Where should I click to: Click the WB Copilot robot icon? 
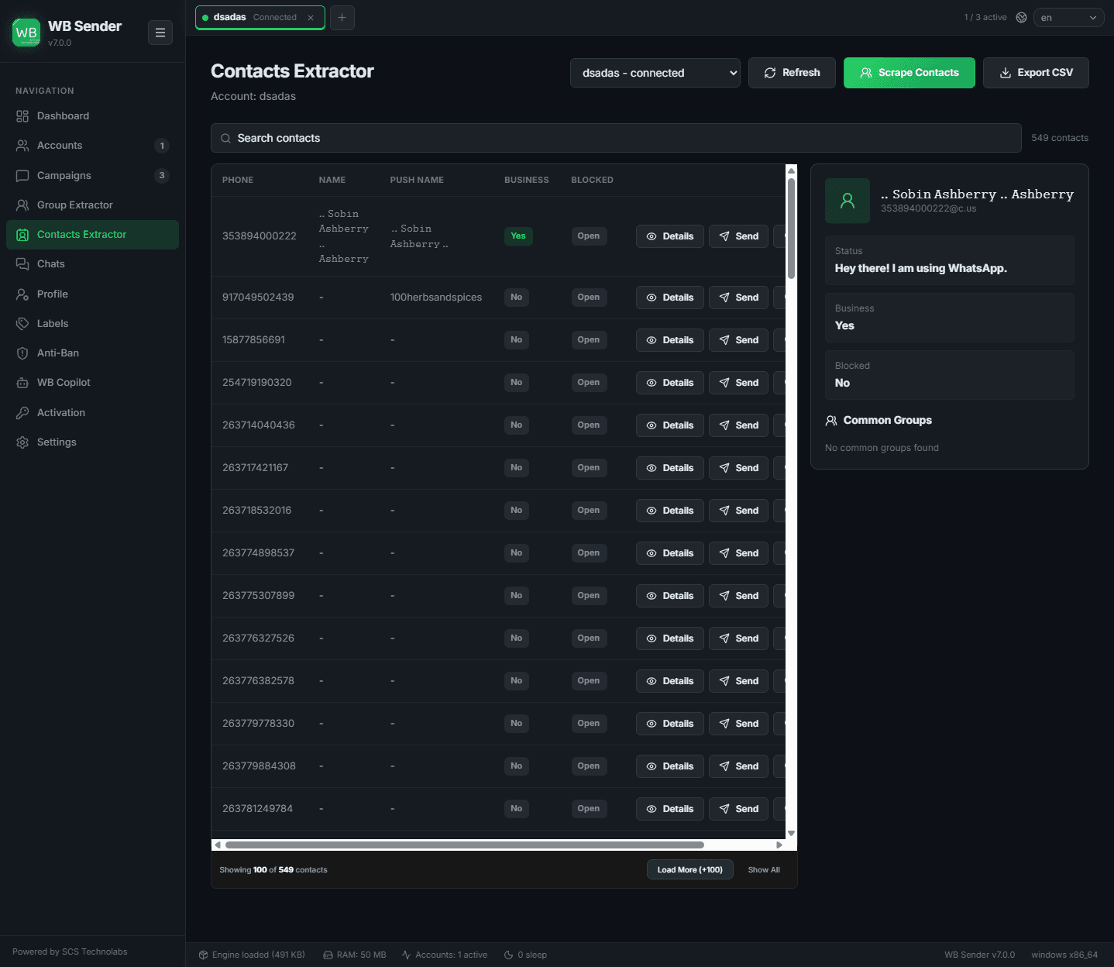[22, 383]
